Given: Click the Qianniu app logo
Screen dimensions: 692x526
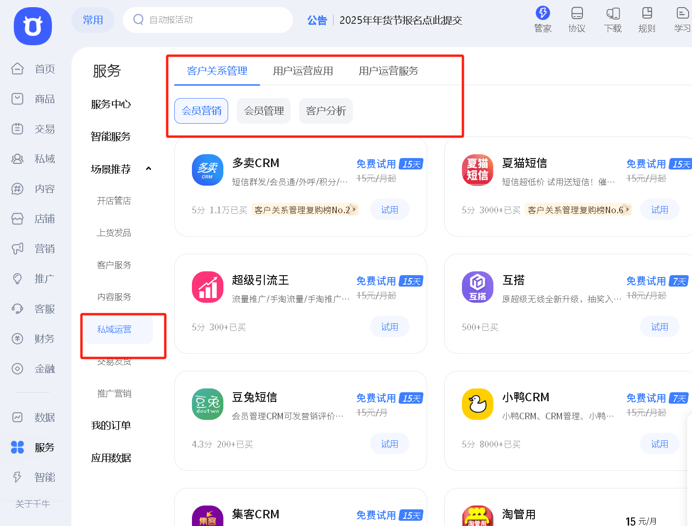Looking at the screenshot, I should click(33, 26).
